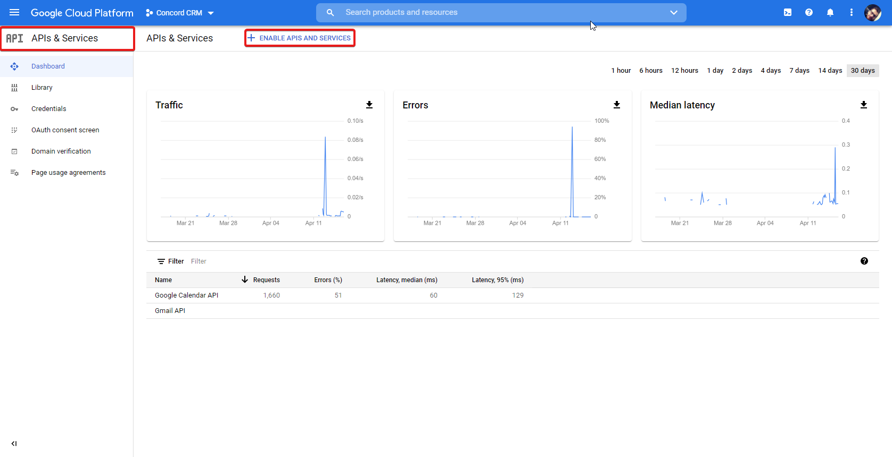Click the Google Cloud Platform logo
Viewport: 892px width, 457px height.
coord(82,13)
